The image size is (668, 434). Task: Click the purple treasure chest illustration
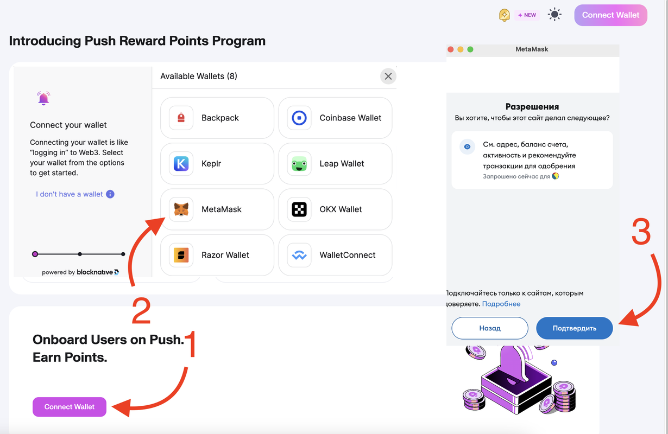(x=516, y=382)
